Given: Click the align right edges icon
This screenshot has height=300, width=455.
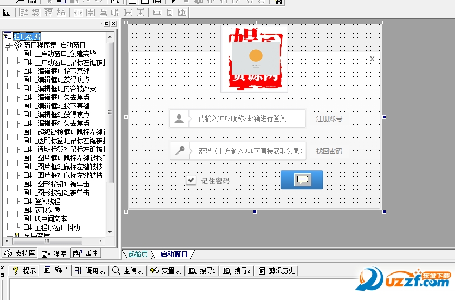Looking at the screenshot, I should tap(36, 12).
